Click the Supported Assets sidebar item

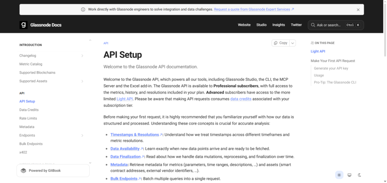33,81
